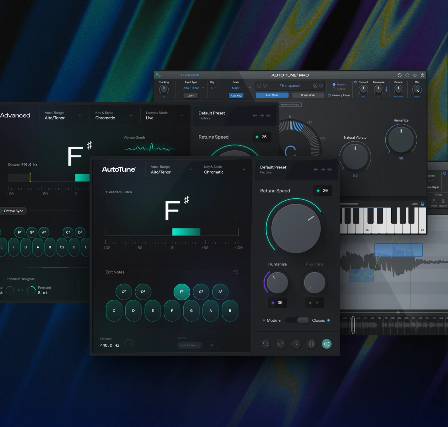Click the Auto Key button
448x427 pixels.
[x=236, y=96]
